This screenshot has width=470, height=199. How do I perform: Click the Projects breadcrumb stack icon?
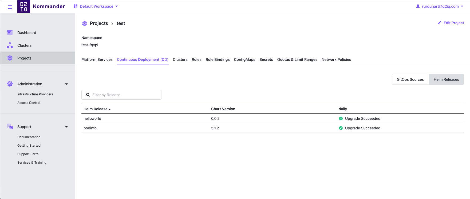(x=85, y=23)
